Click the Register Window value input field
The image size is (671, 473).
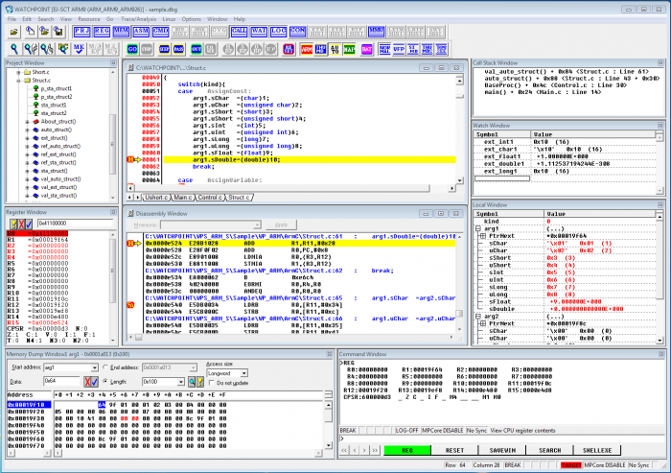(x=75, y=224)
